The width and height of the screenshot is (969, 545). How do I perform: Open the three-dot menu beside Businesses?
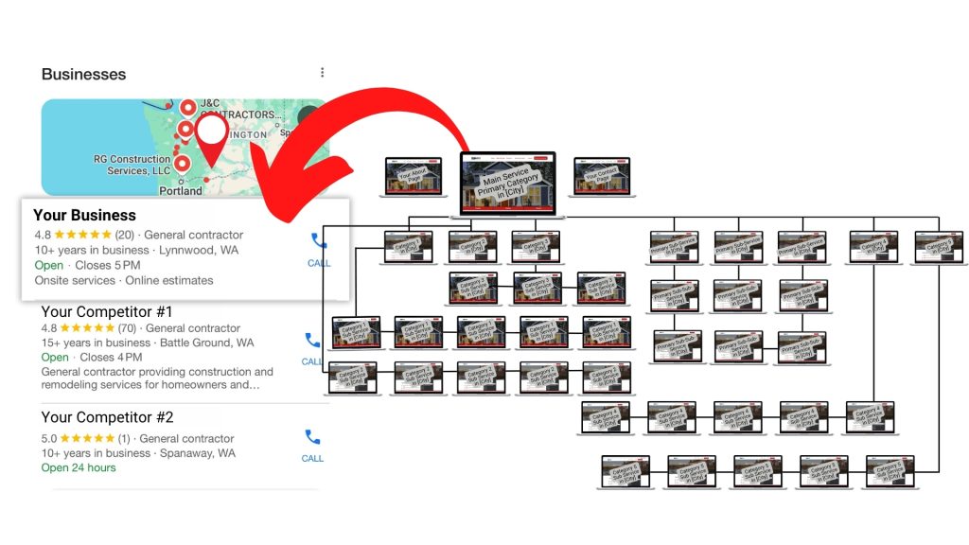[323, 73]
